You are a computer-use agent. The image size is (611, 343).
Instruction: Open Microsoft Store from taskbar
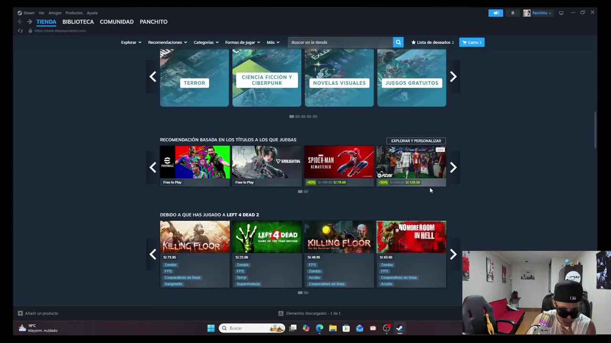coord(346,328)
